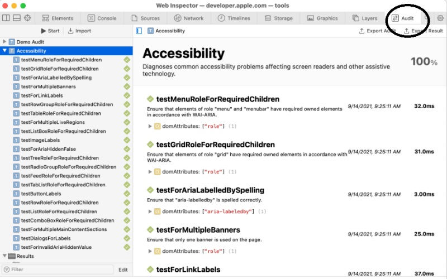Viewport: 447px width, 279px height.
Task: Click the element selection crosshair icon
Action: [x=27, y=18]
